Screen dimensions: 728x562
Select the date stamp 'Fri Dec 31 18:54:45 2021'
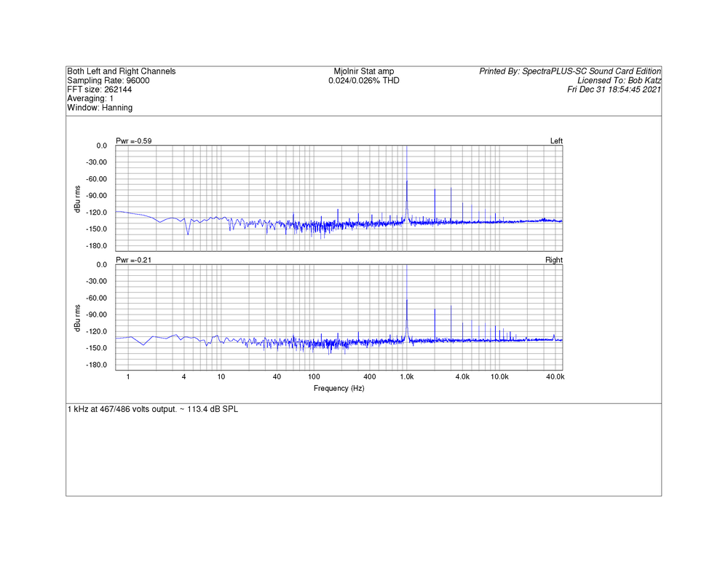tap(614, 90)
